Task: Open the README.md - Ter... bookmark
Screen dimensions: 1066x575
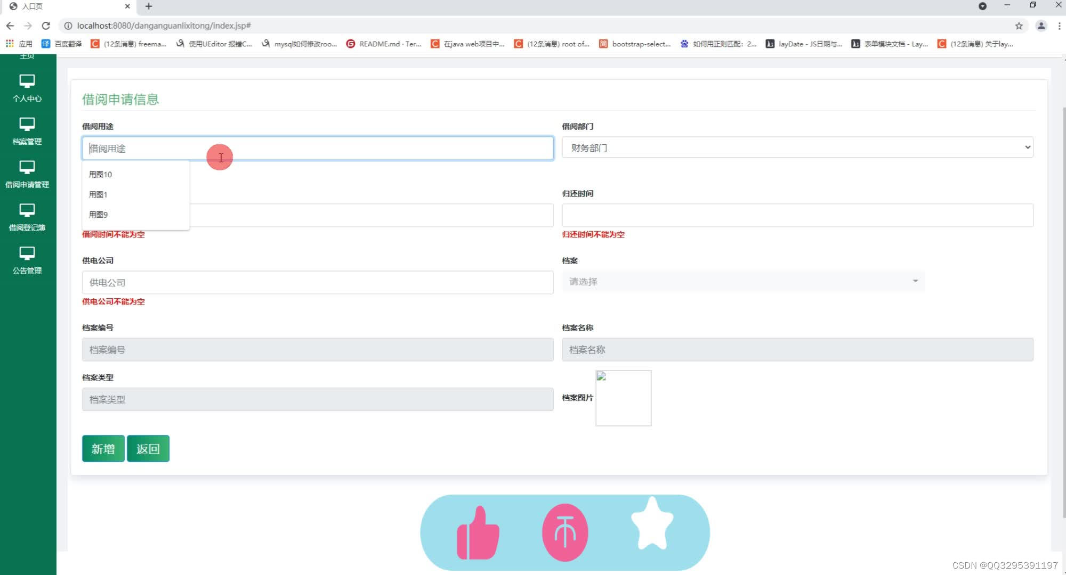Action: (x=384, y=44)
